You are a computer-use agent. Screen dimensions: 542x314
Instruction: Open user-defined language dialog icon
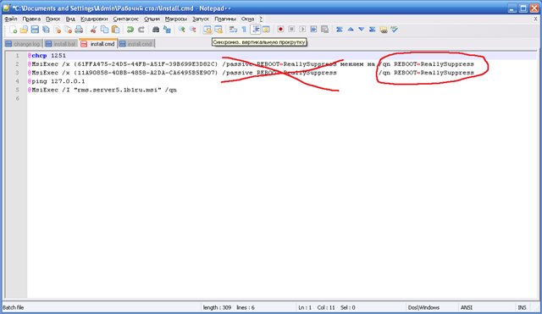point(266,30)
